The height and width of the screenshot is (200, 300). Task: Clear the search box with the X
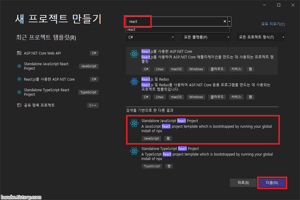pyautogui.click(x=225, y=21)
